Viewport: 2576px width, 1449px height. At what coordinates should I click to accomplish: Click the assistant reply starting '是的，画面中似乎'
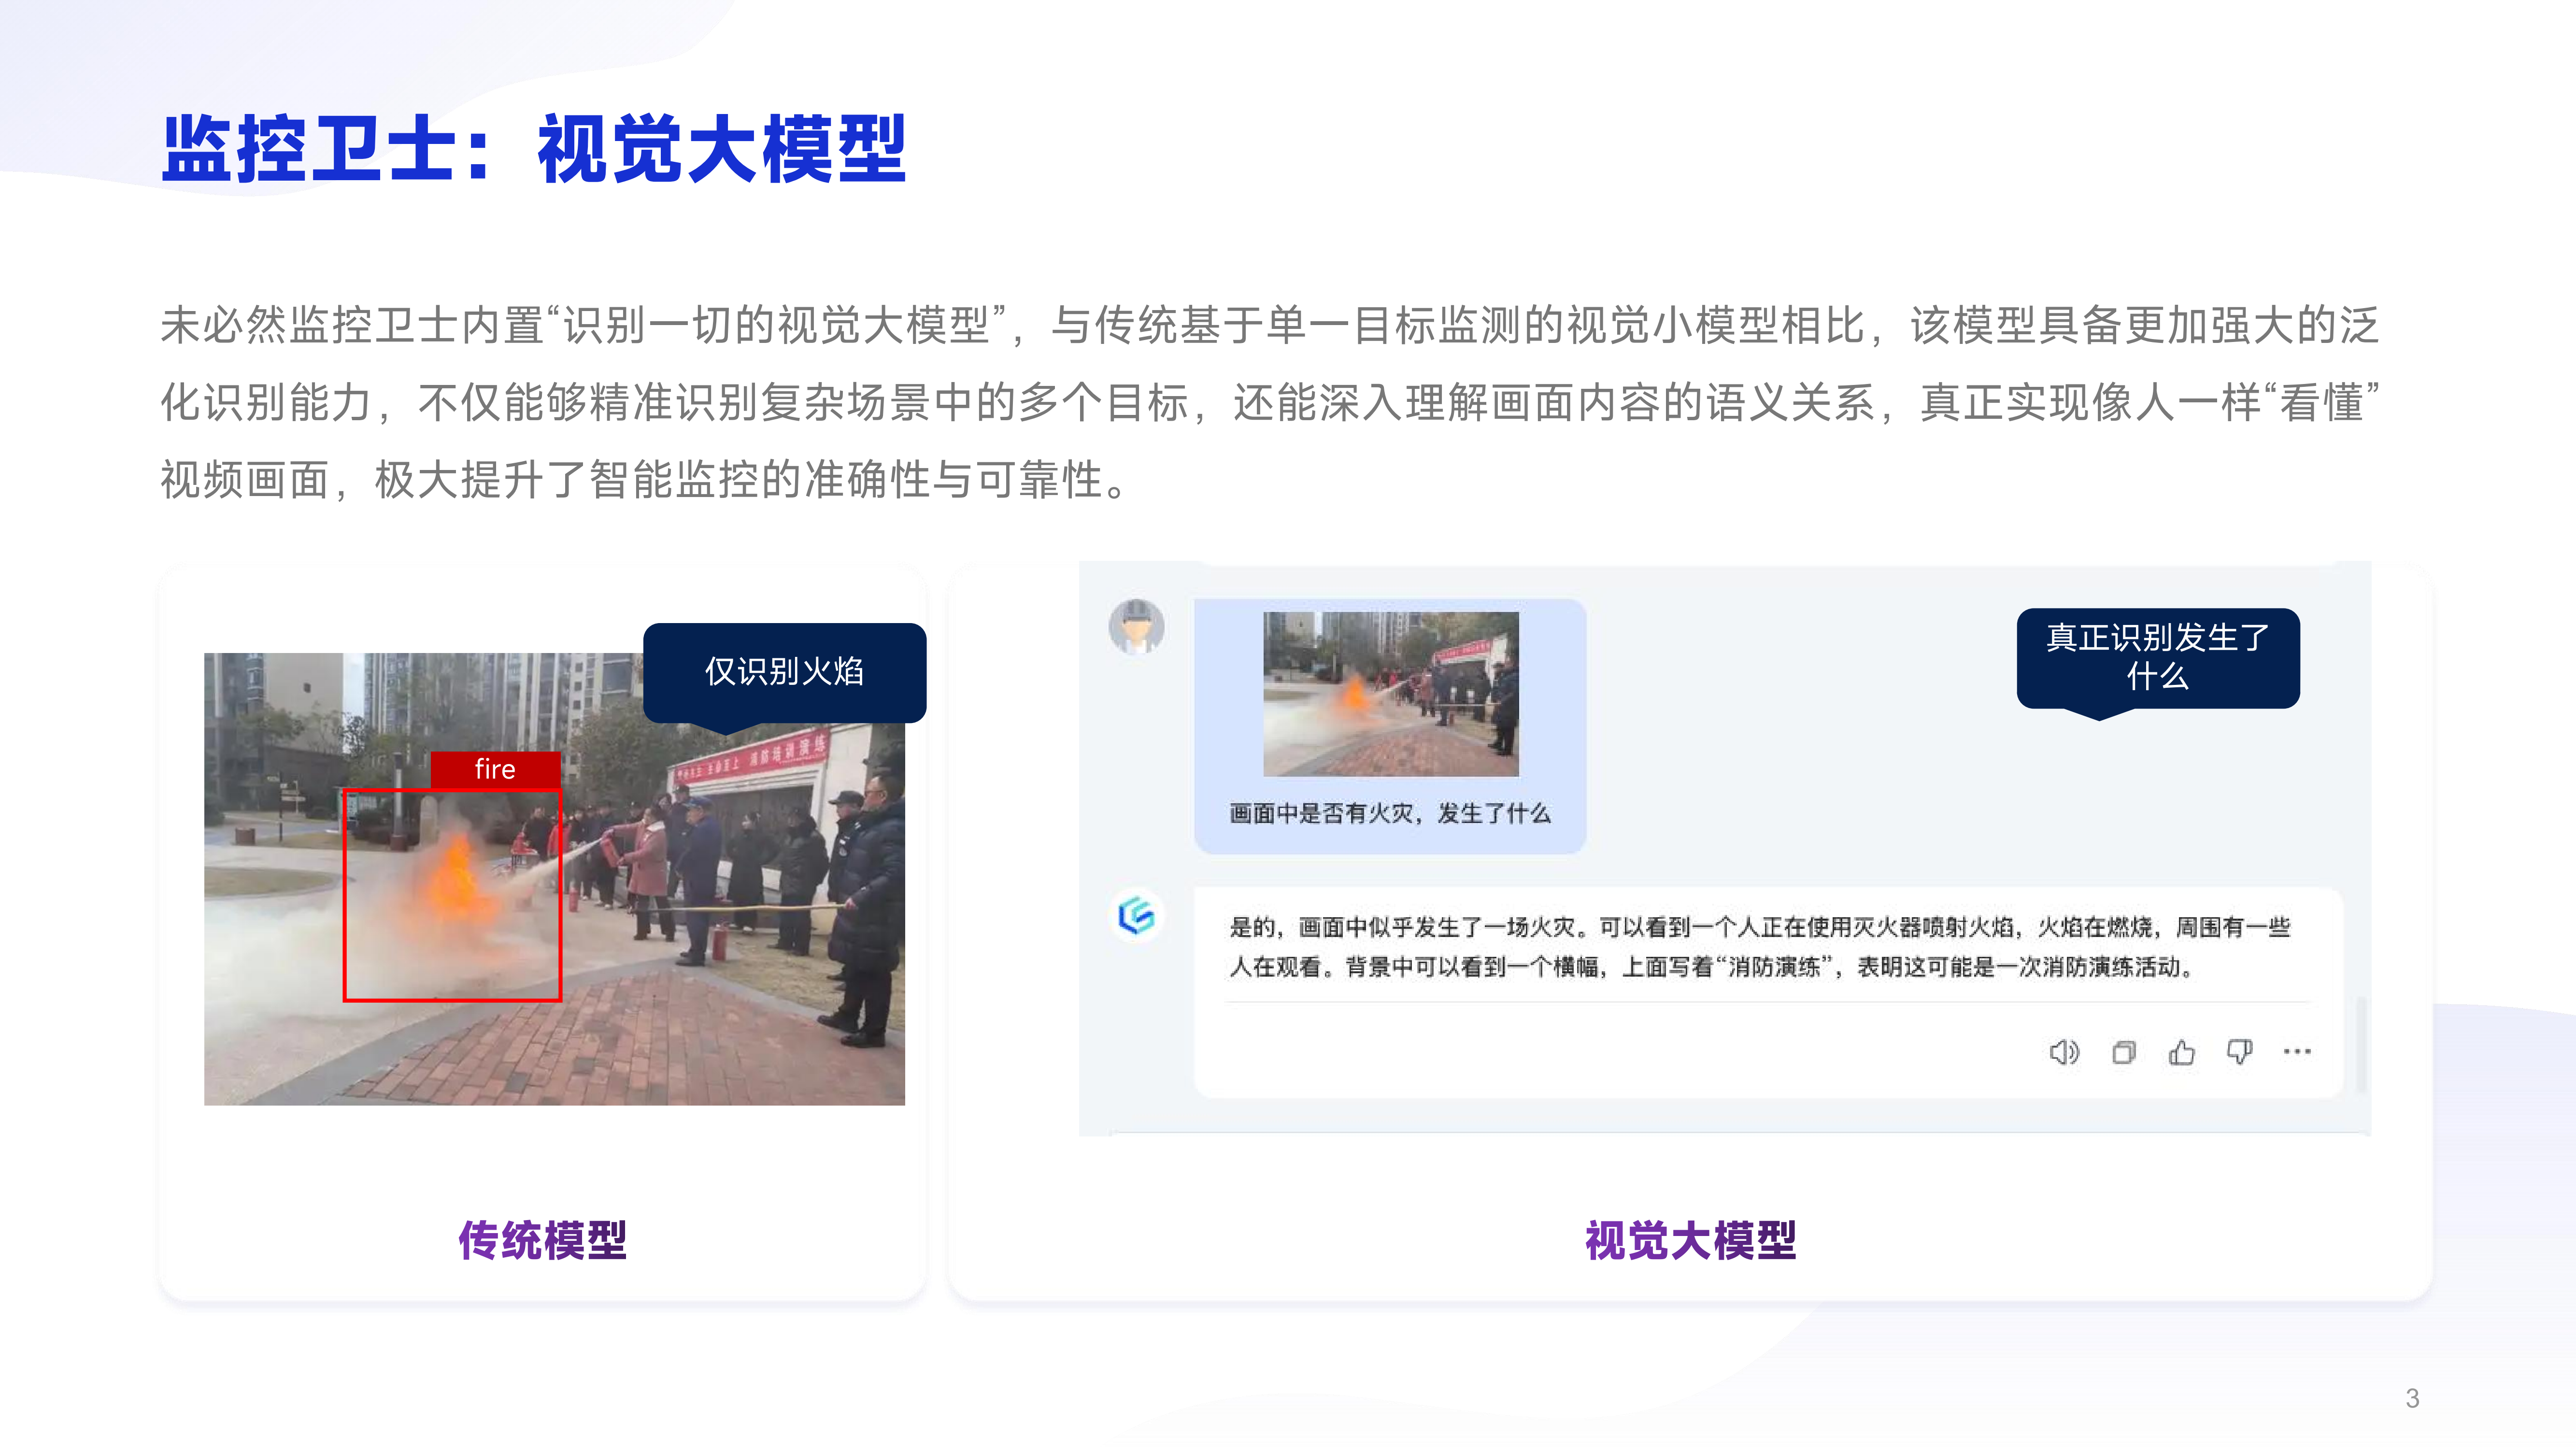coord(1759,946)
